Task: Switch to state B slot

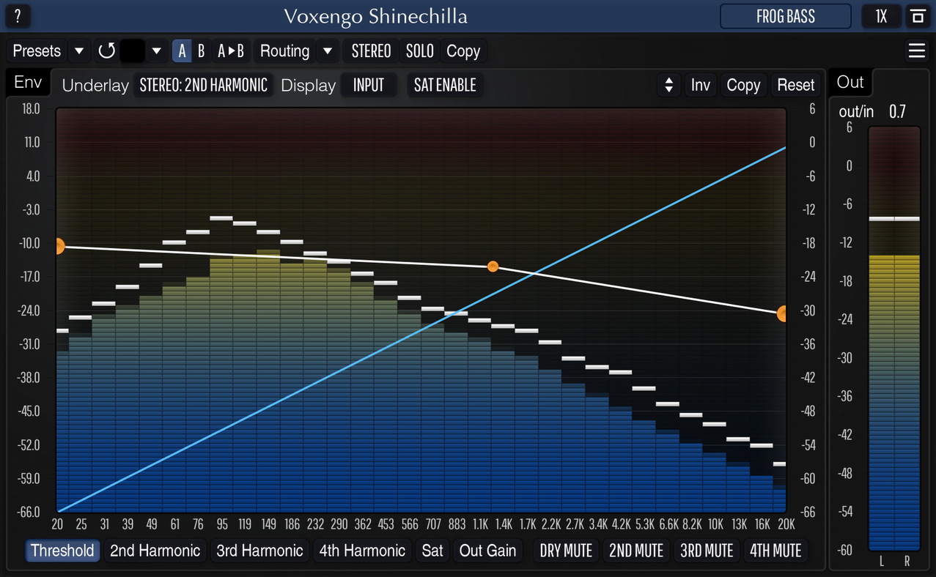Action: pos(201,51)
